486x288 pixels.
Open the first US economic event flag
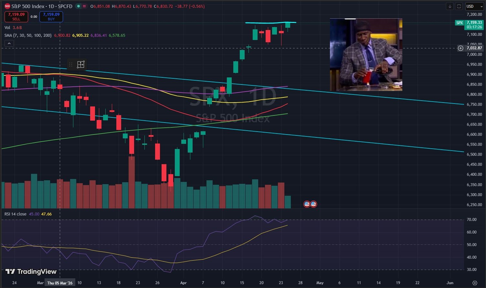click(x=307, y=204)
